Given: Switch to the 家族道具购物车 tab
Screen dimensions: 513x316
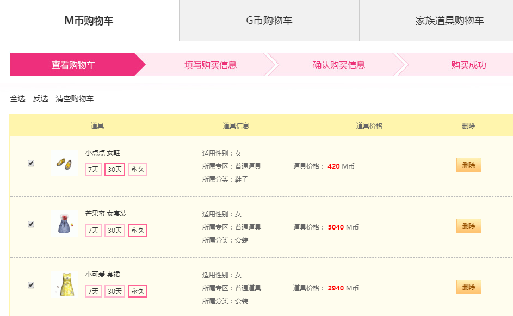Looking at the screenshot, I should (x=449, y=21).
